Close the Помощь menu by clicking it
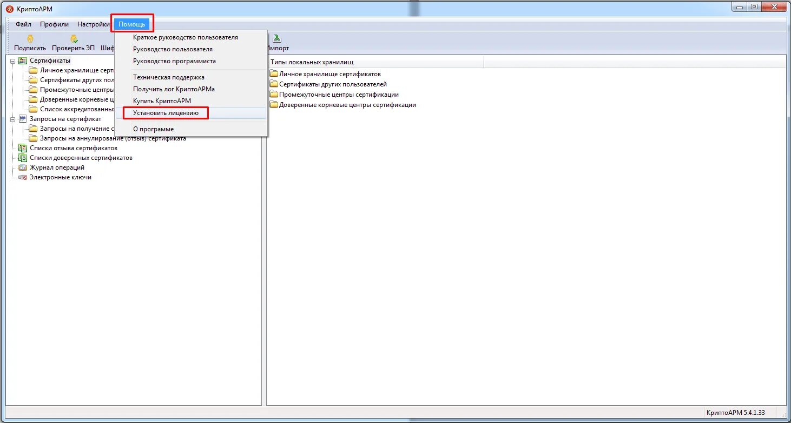 pyautogui.click(x=132, y=24)
